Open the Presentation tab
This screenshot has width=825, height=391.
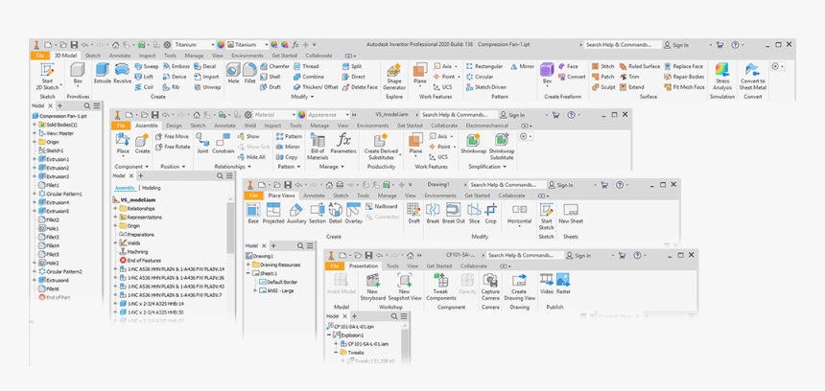point(364,265)
